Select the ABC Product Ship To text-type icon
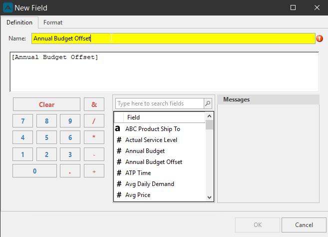 [118, 128]
